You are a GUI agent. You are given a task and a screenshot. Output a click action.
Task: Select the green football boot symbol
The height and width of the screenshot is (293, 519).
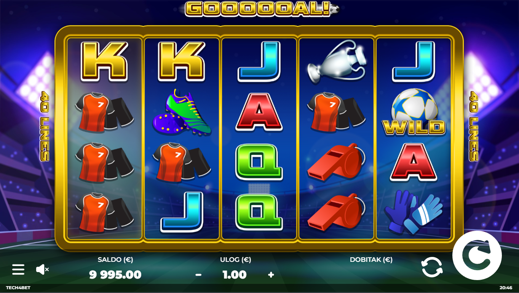click(x=182, y=112)
